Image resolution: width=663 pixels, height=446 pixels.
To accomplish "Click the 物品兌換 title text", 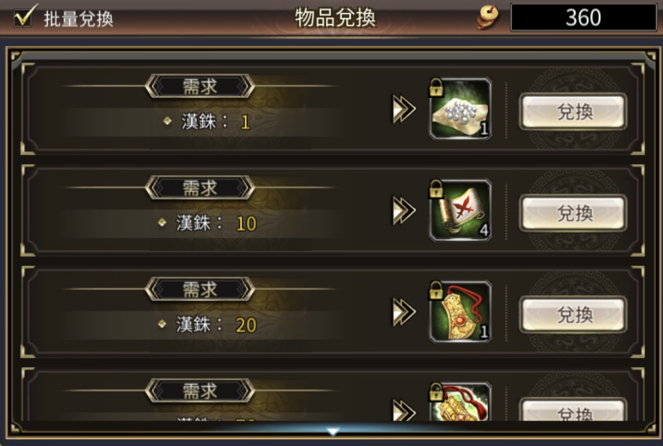I will coord(335,18).
